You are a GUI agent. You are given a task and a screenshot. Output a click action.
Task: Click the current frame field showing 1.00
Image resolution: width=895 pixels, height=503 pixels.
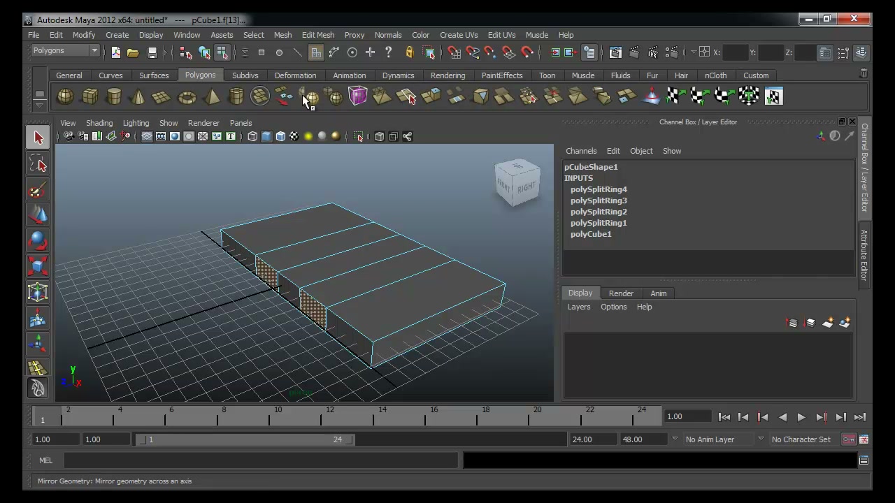click(x=689, y=417)
